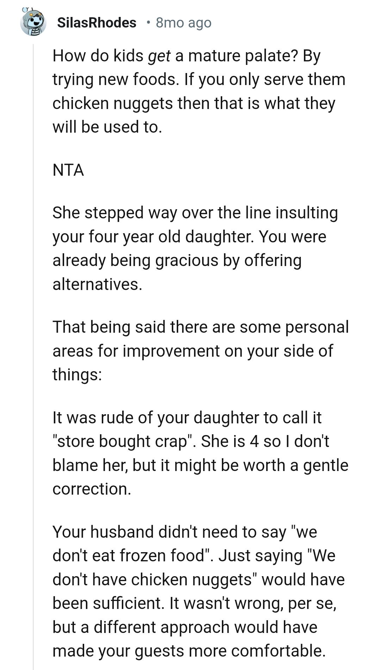Screen dimensions: 380x670
Task: Click the word "things:"
Action: click(77, 374)
